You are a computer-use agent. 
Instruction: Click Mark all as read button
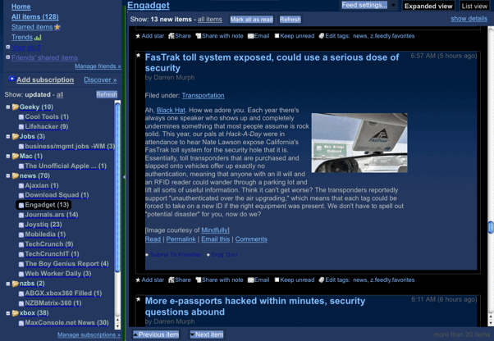pos(251,20)
